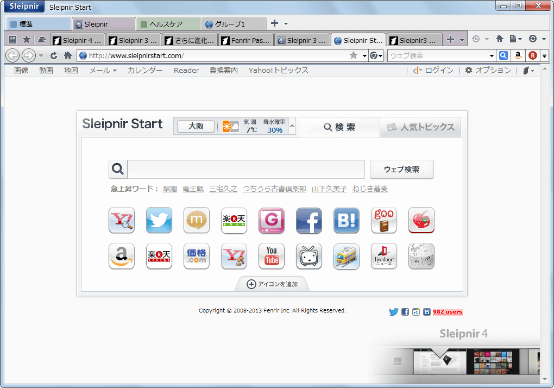This screenshot has height=388, width=554.
Task: Open the 乗換案内 link
Action: [224, 70]
